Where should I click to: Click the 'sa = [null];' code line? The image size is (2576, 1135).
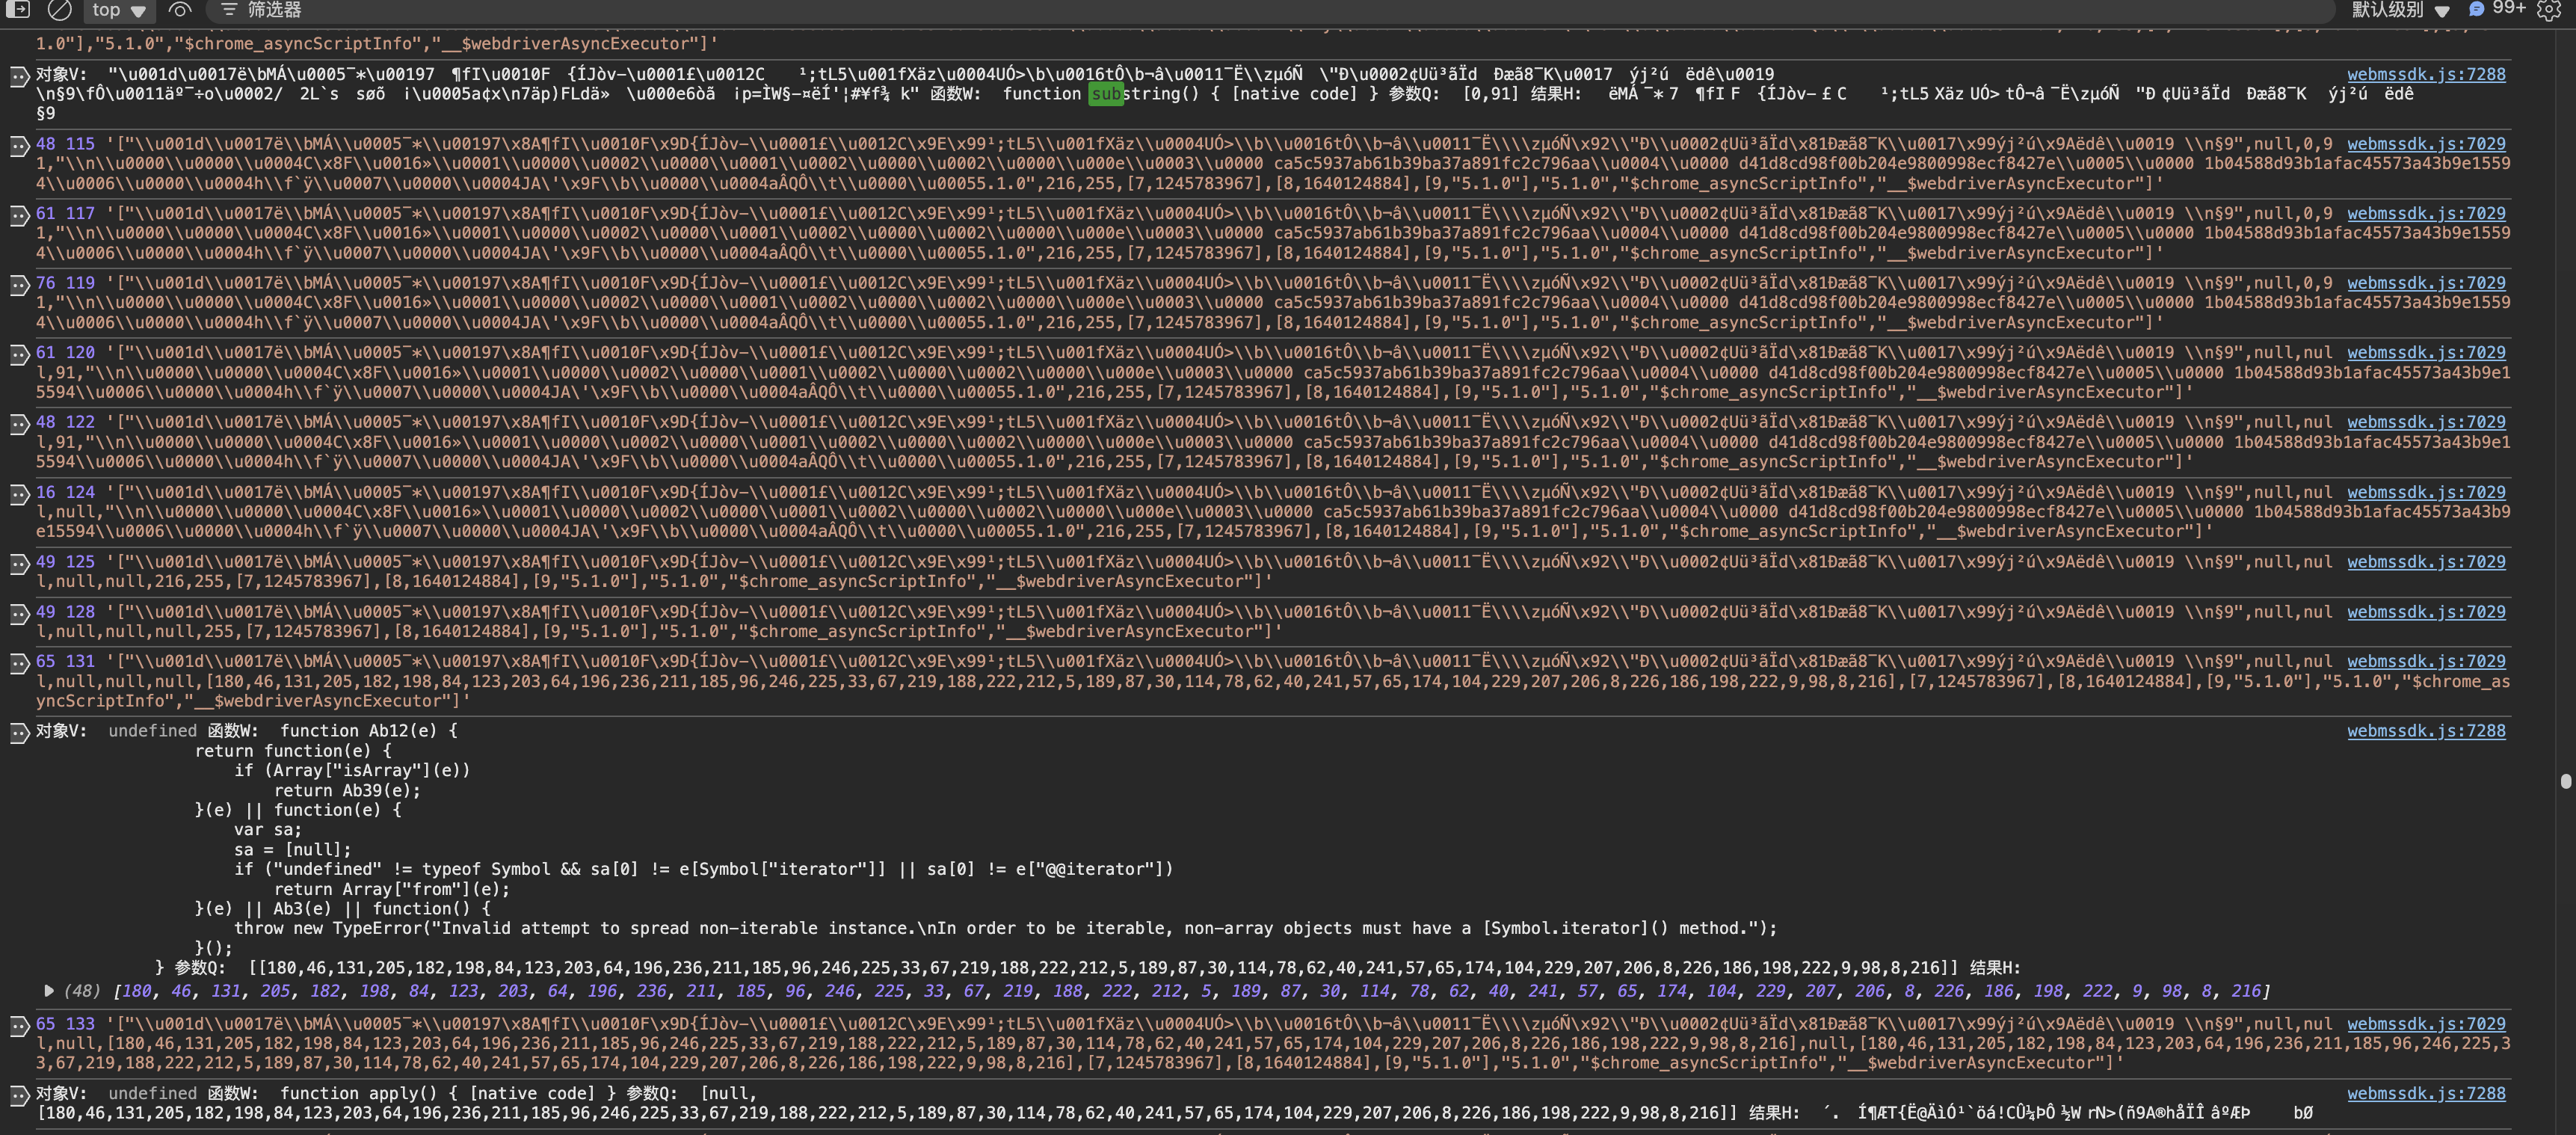click(293, 850)
